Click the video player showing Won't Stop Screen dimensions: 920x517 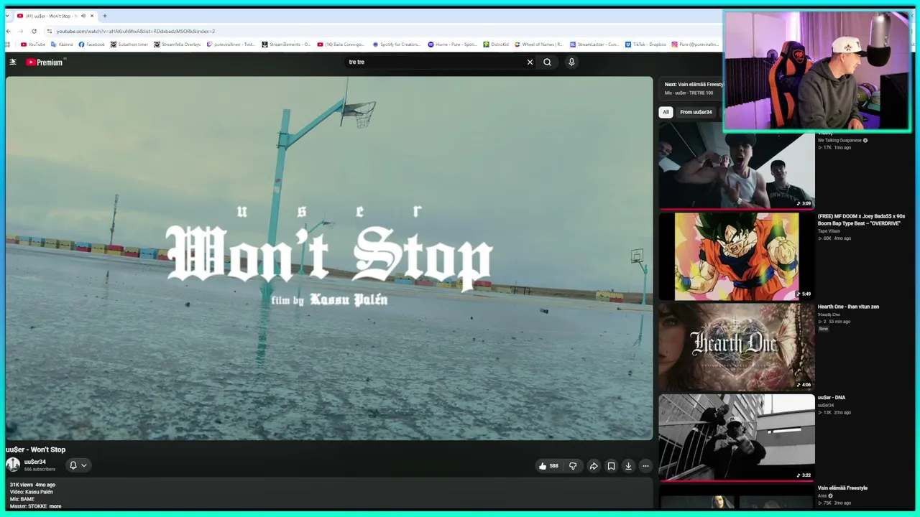pos(329,258)
